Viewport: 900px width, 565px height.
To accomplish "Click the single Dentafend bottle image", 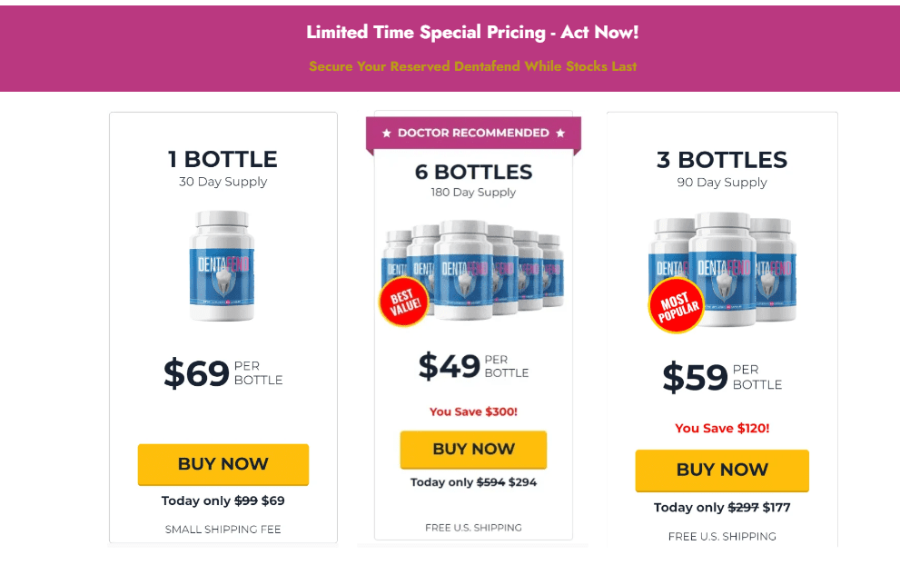I will (223, 266).
